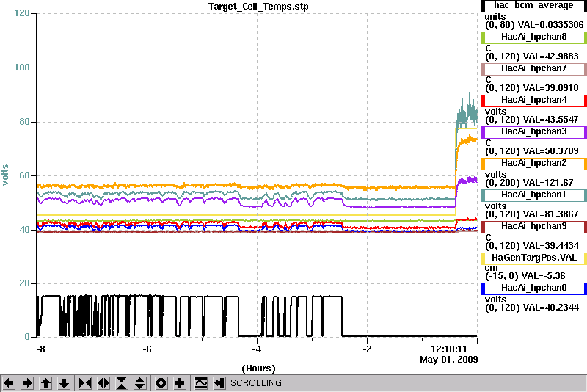Screen dimensions: 587x392
Task: Click the arrow-to-bar icon beside SCROLLING
Action: [219, 383]
